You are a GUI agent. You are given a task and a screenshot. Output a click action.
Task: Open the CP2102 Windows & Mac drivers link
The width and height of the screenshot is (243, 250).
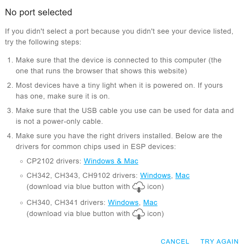click(x=111, y=161)
